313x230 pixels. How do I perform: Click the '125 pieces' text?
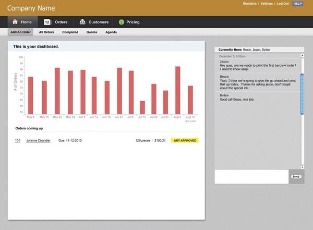pyautogui.click(x=143, y=141)
